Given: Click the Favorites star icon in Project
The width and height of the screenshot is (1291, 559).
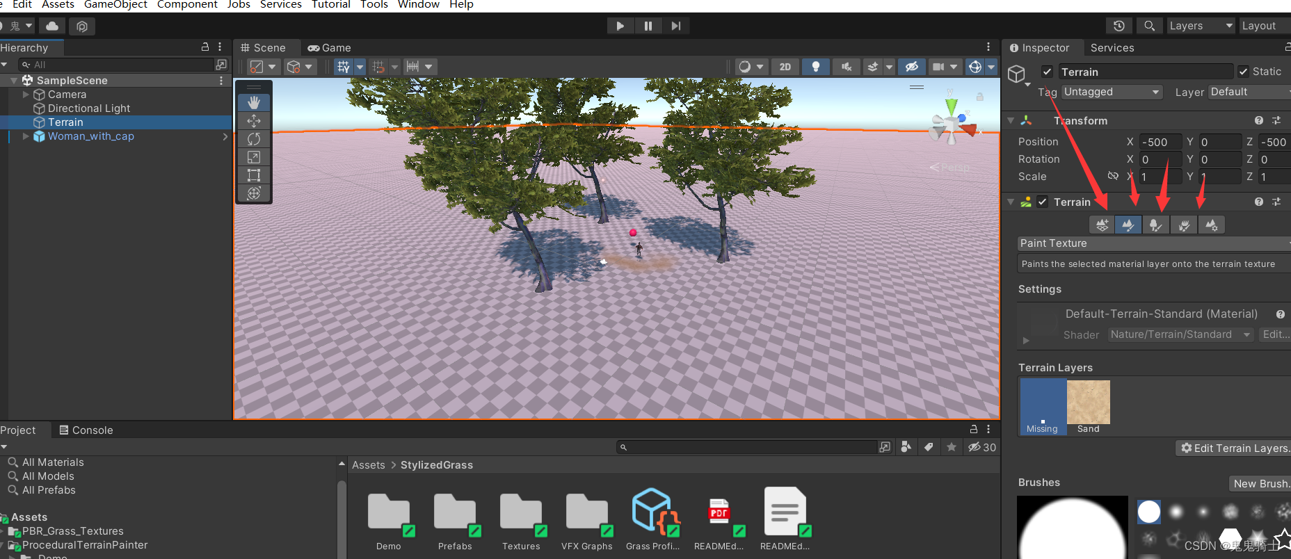Looking at the screenshot, I should tap(952, 447).
